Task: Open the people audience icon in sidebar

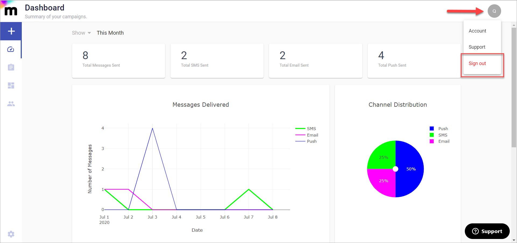Action: coord(11,104)
